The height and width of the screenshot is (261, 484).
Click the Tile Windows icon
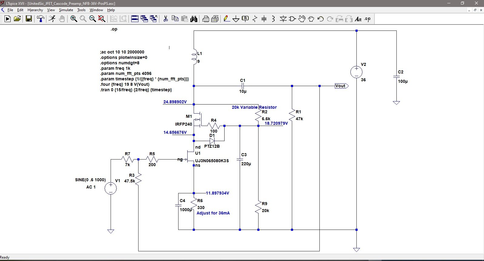[x=135, y=19]
